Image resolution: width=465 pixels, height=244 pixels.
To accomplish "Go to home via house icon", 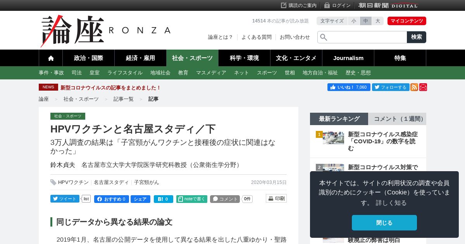I will point(51,58).
